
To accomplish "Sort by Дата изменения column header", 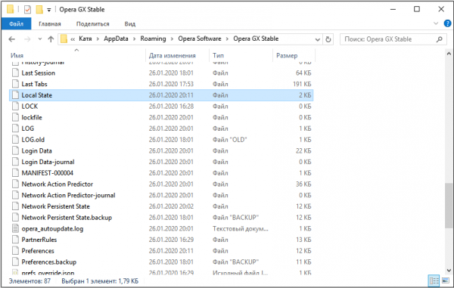I will point(173,55).
